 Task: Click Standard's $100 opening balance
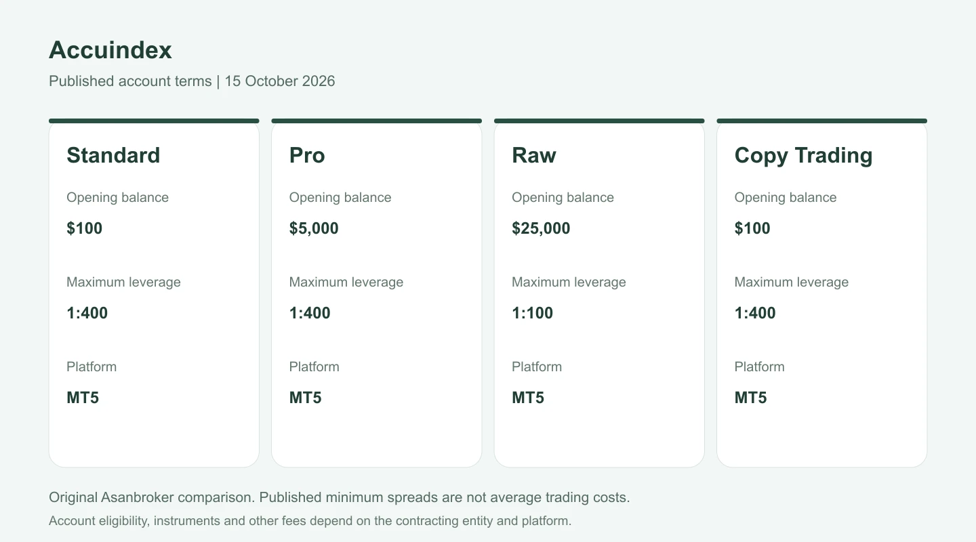[x=85, y=228]
